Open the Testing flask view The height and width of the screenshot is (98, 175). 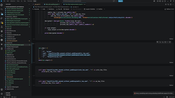[2, 27]
